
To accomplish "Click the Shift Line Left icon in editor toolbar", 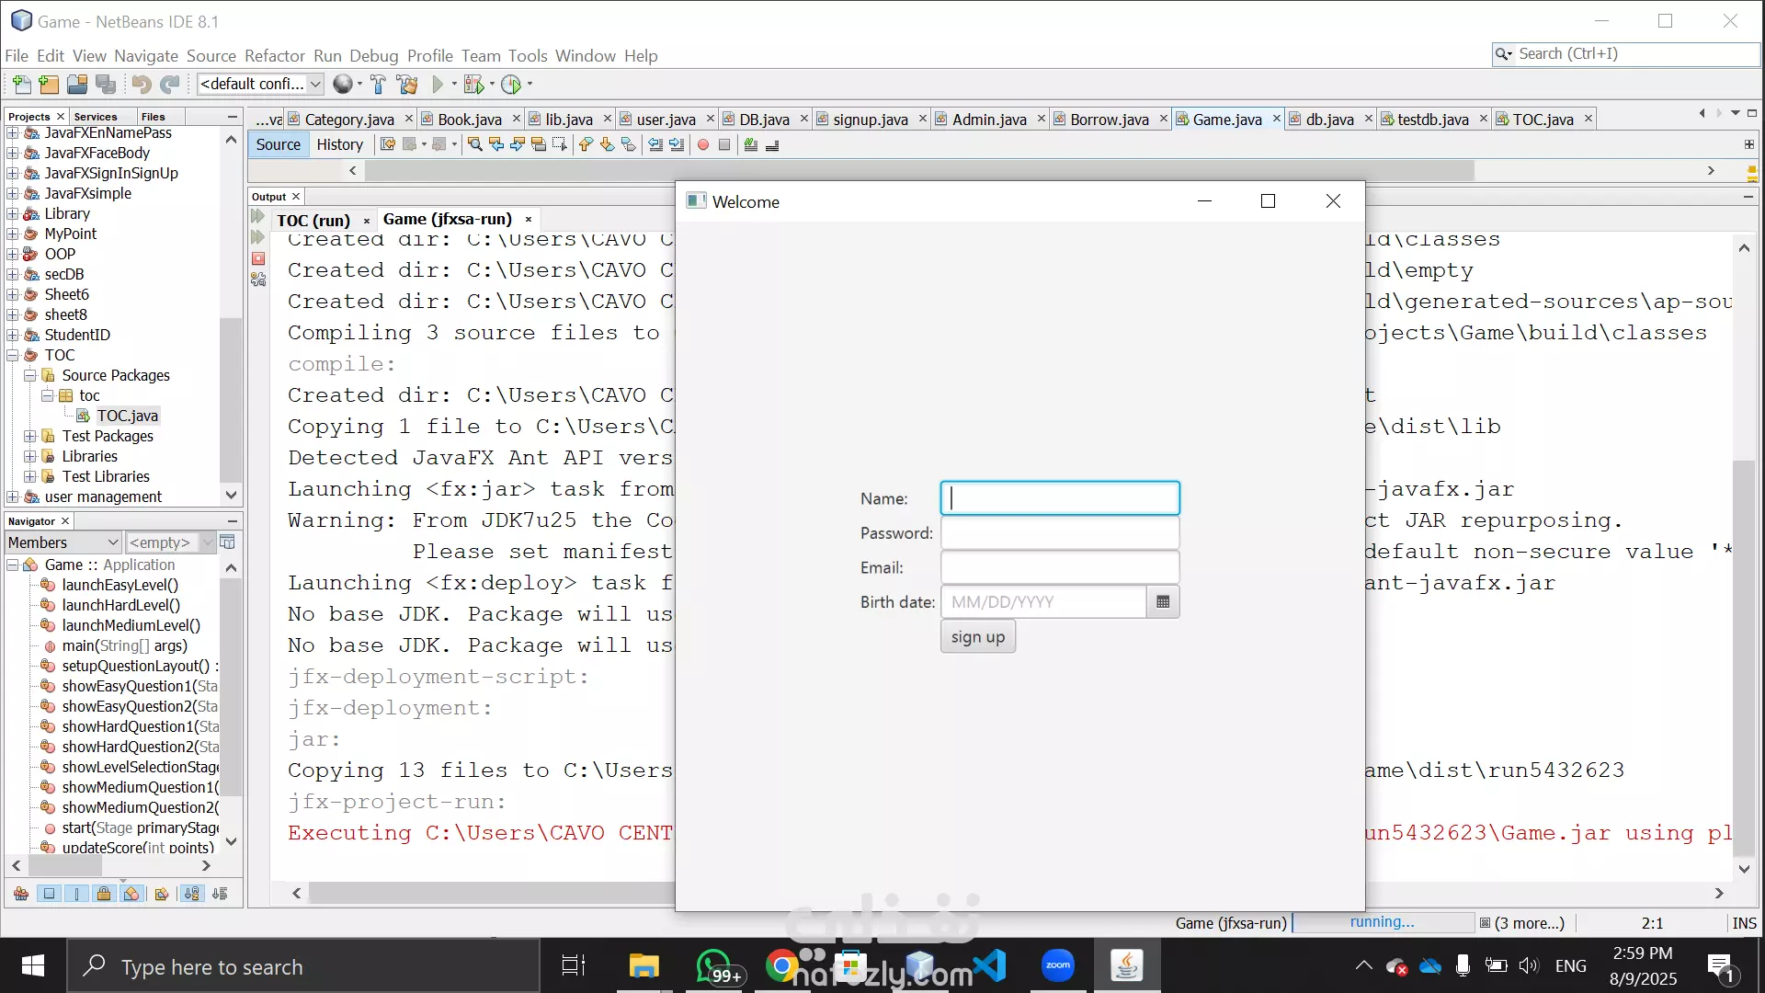I will 655,144.
